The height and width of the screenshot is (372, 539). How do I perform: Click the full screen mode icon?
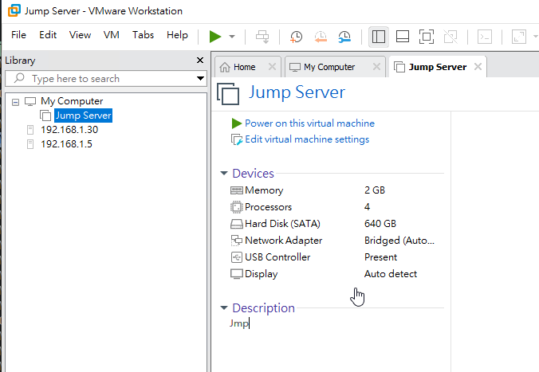coord(427,37)
